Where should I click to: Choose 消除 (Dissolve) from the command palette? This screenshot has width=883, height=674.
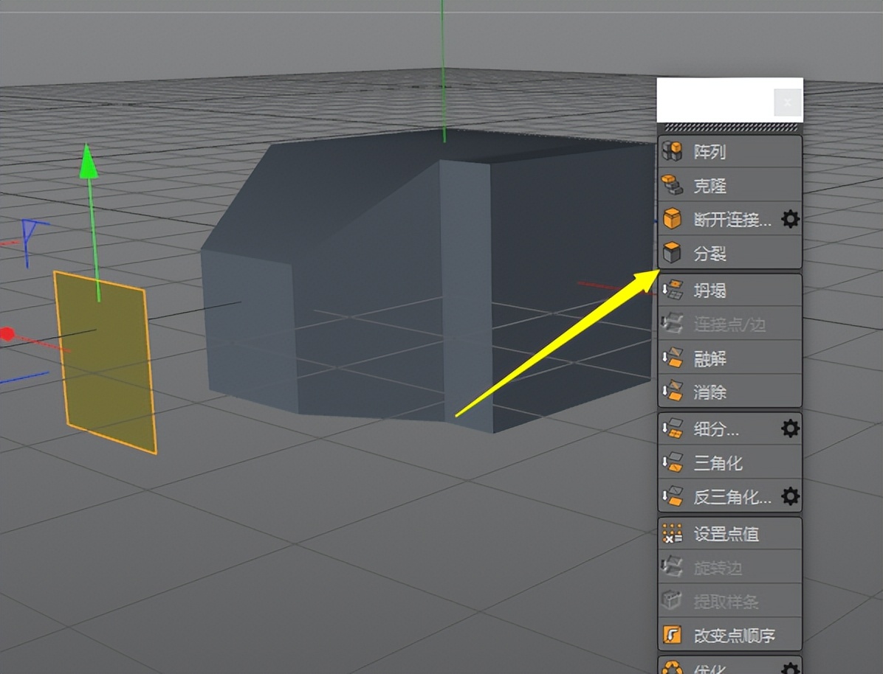click(x=673, y=392)
